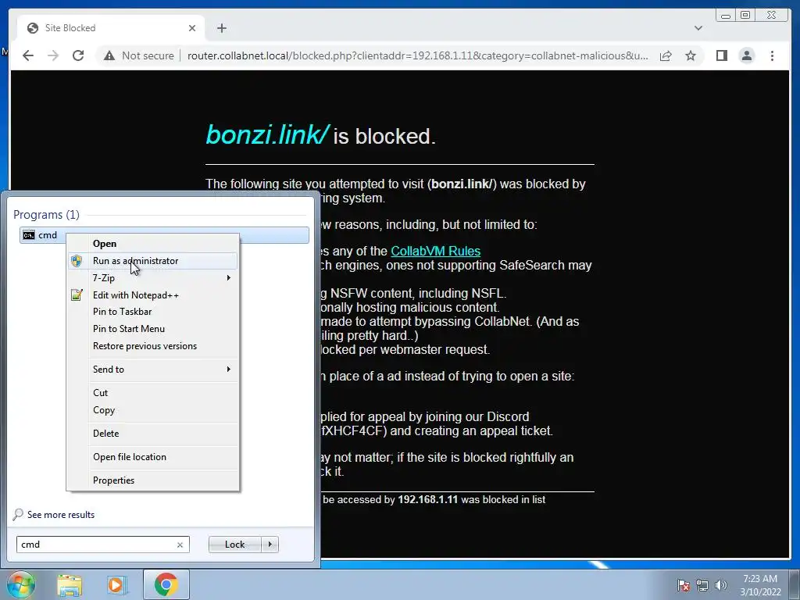Close the Site Blocked tab
This screenshot has height=600, width=800.
[192, 28]
